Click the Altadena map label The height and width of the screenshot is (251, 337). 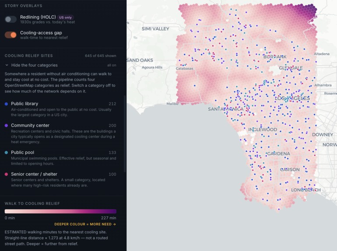tap(322, 54)
